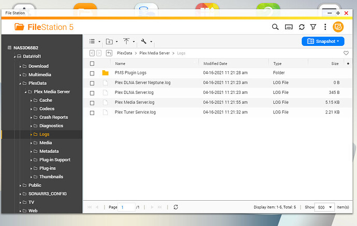
Task: Click the create folder icon
Action: coord(109,42)
